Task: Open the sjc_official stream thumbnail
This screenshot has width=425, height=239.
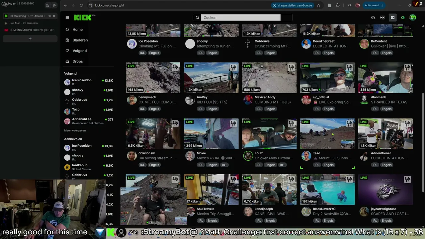Action: (327, 78)
